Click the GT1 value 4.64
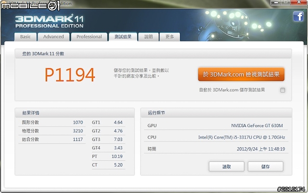 click(118, 122)
